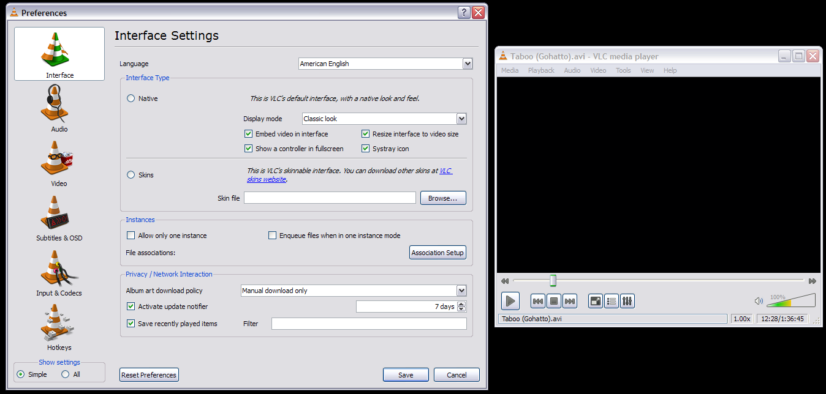Toggle the Systray icon checkbox
This screenshot has width=826, height=394.
(x=366, y=149)
